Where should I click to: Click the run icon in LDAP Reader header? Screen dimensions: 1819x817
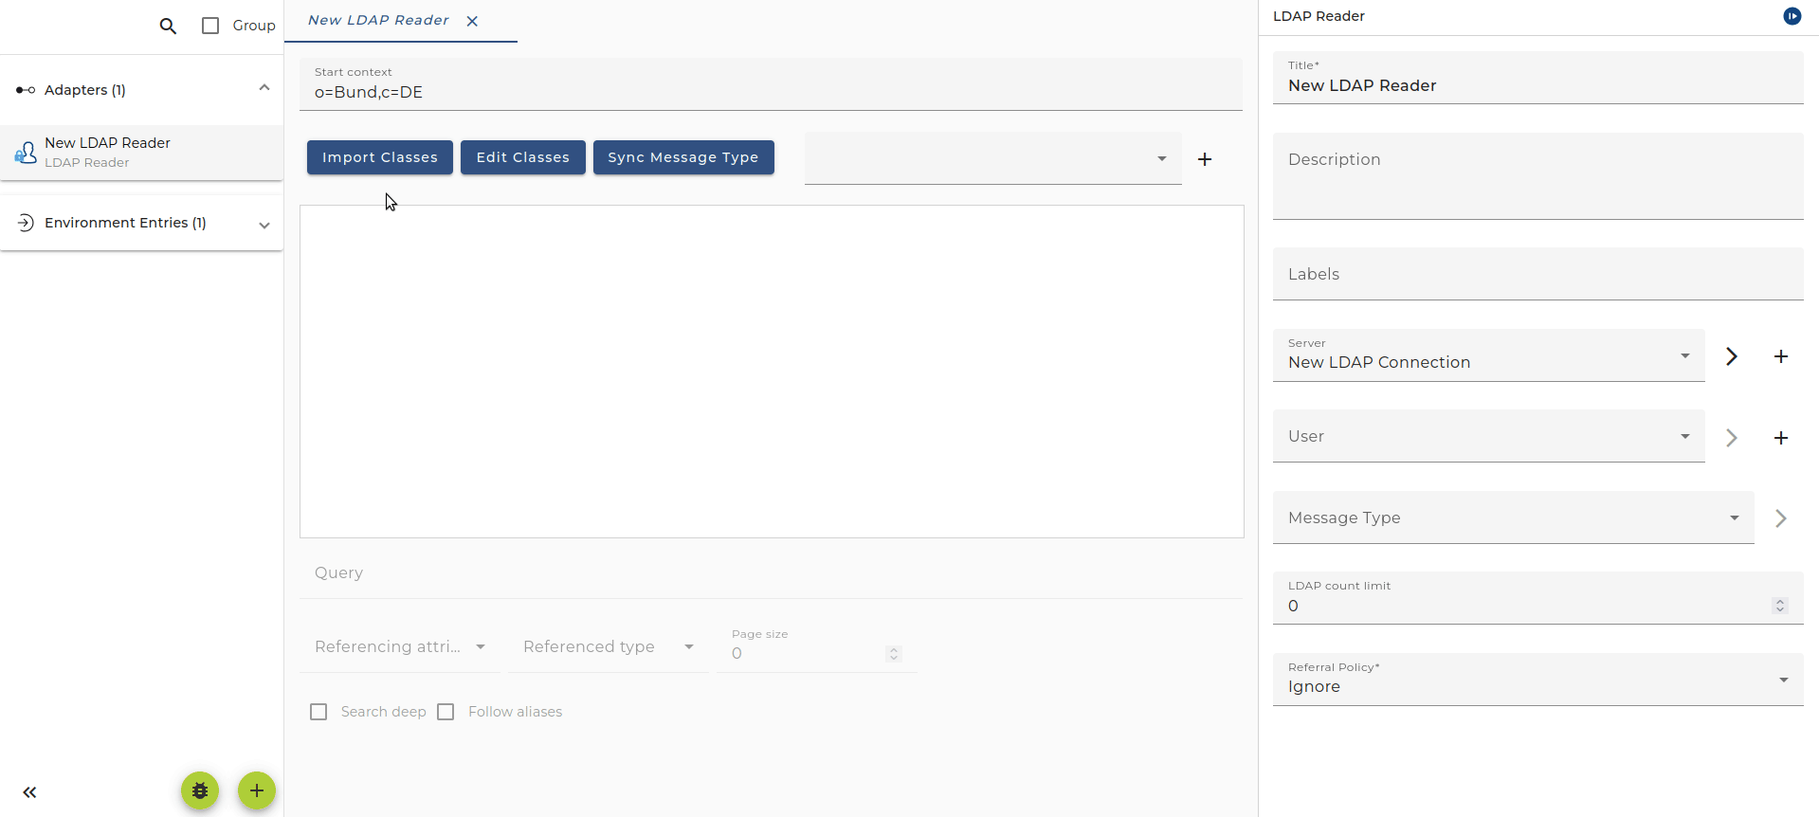click(1792, 16)
